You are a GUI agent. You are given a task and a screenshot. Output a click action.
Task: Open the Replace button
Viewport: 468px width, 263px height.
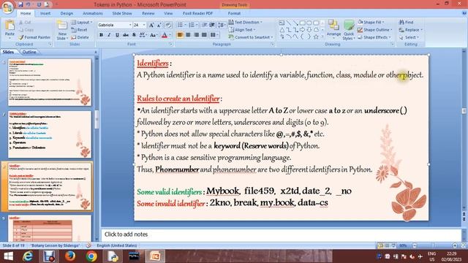411,30
